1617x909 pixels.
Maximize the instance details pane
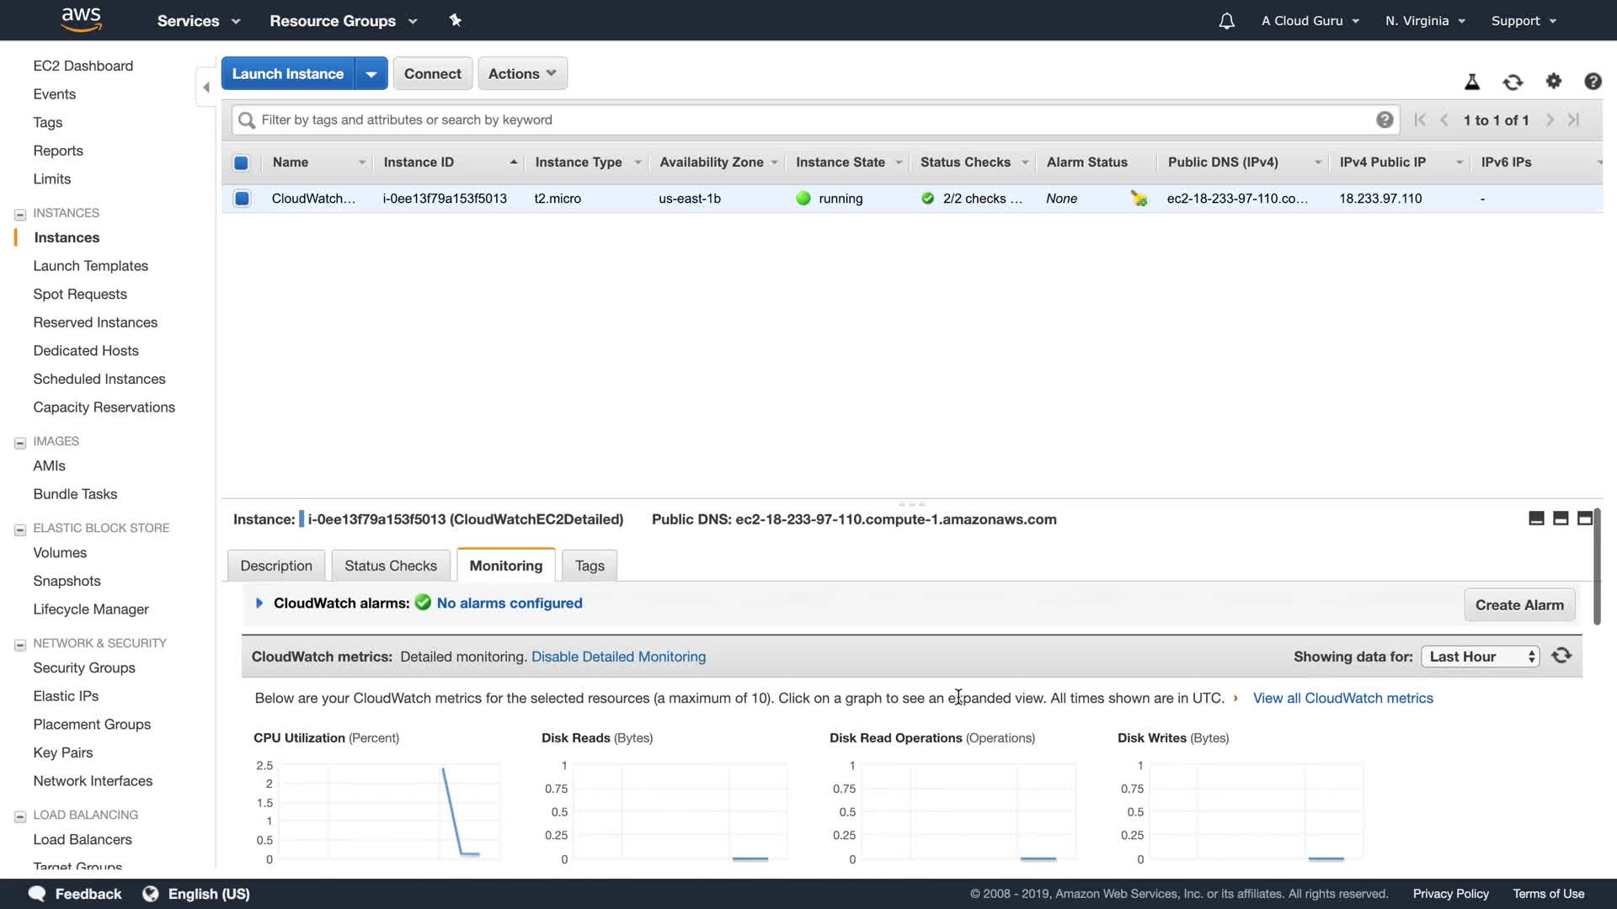1584,518
